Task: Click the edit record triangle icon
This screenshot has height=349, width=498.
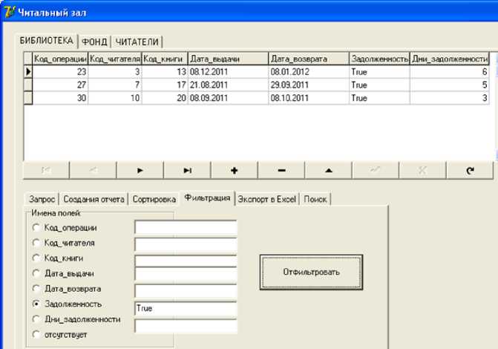Action: pos(328,170)
